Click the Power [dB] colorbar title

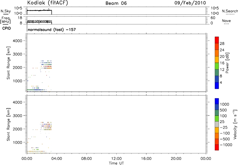click(x=227, y=63)
